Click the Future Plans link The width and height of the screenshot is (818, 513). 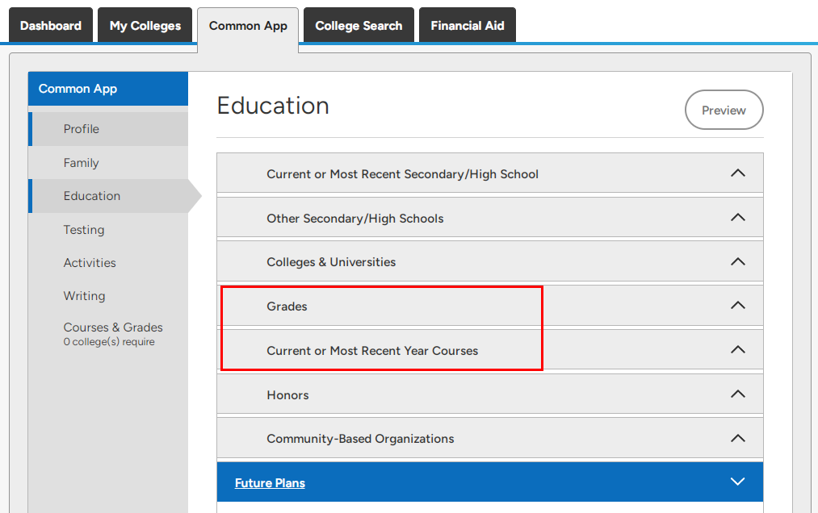pyautogui.click(x=270, y=483)
